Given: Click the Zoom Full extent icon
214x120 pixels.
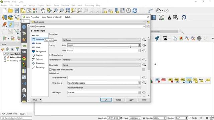Looking at the screenshot, I should click(x=68, y=10).
